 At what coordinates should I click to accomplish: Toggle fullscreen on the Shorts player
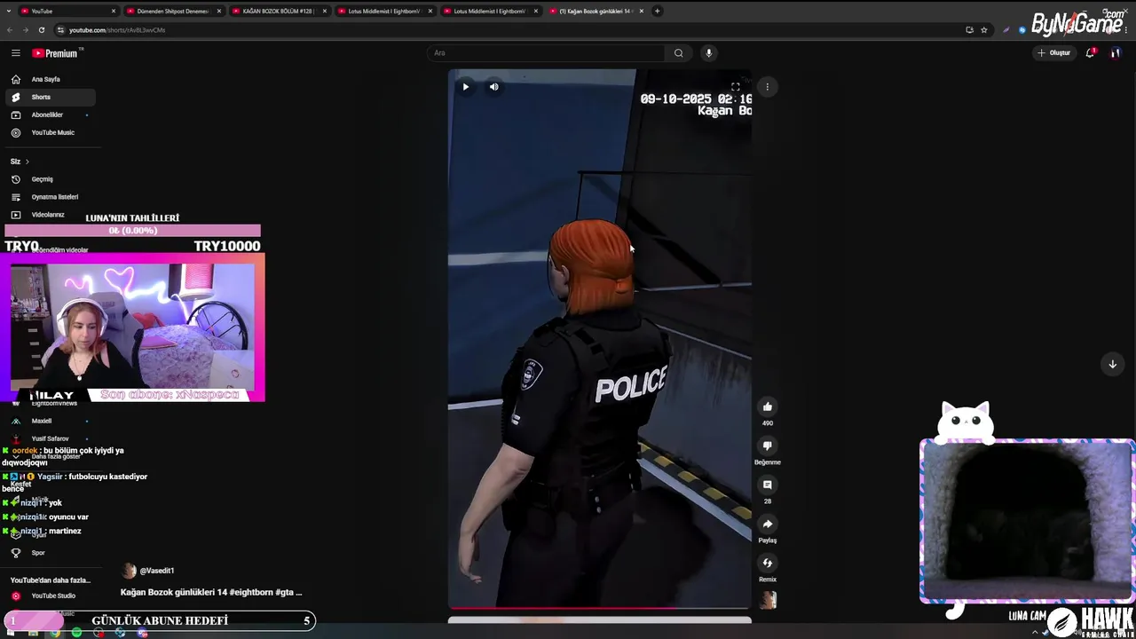pos(735,87)
